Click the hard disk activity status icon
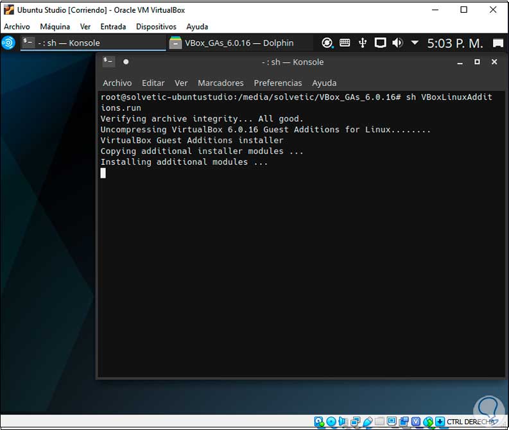This screenshot has width=509, height=430. pos(319,422)
